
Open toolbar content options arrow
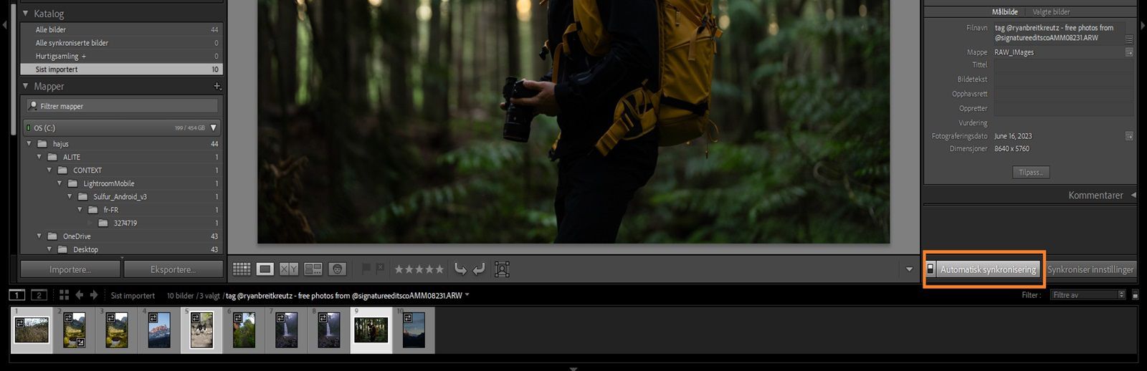pyautogui.click(x=909, y=269)
